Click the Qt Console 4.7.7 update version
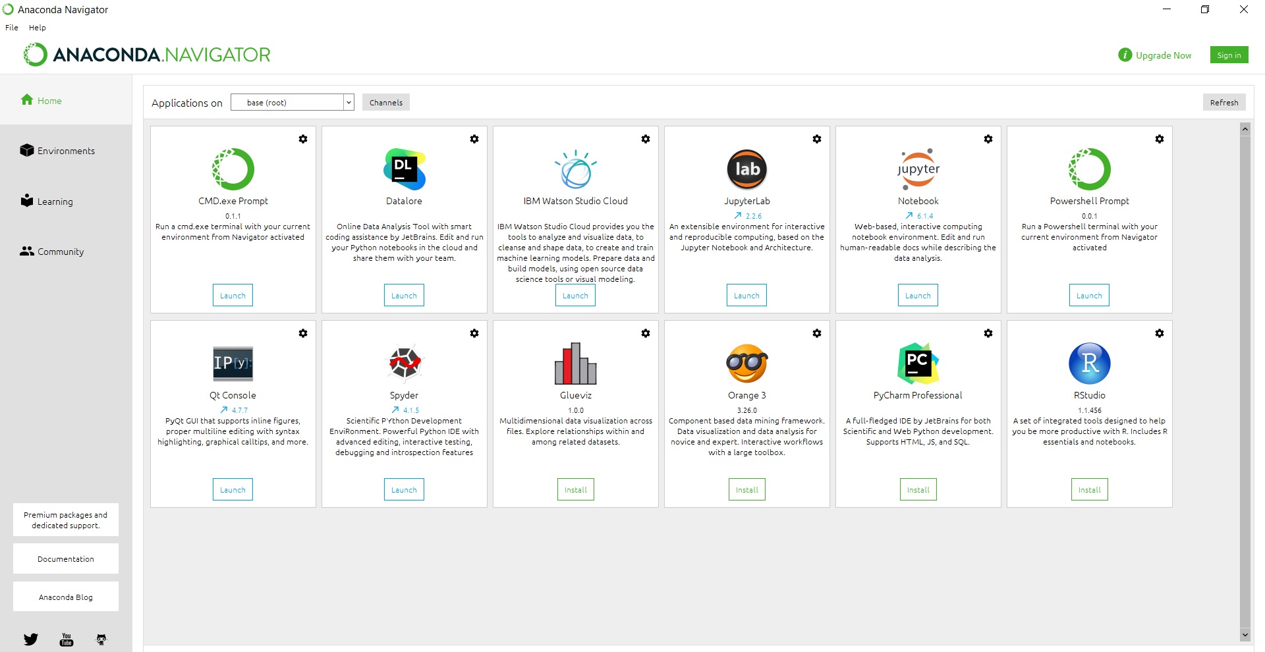The width and height of the screenshot is (1265, 652). [234, 410]
